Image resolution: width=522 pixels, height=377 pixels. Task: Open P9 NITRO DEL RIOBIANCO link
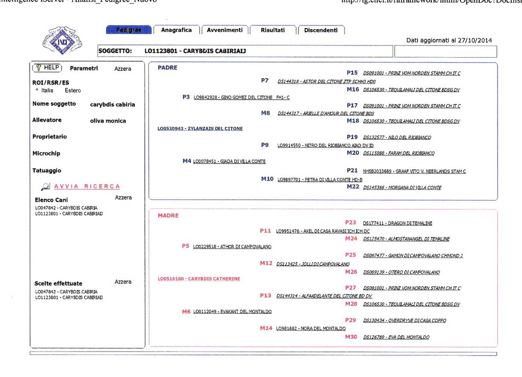pos(326,145)
